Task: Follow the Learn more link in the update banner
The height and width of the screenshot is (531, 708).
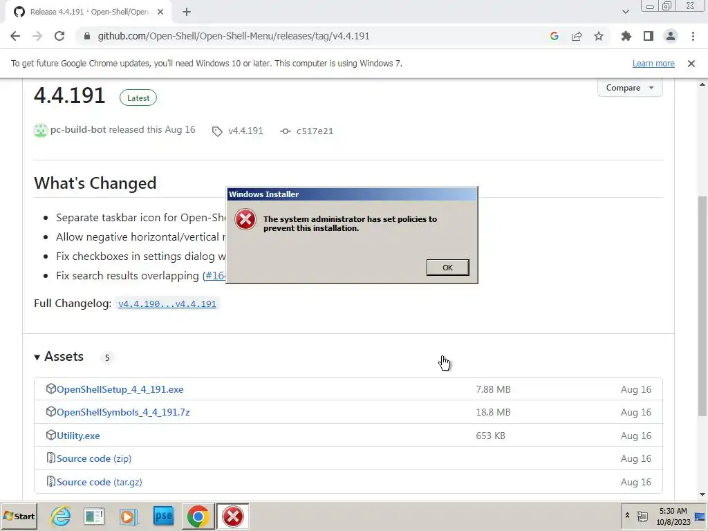Action: click(653, 64)
